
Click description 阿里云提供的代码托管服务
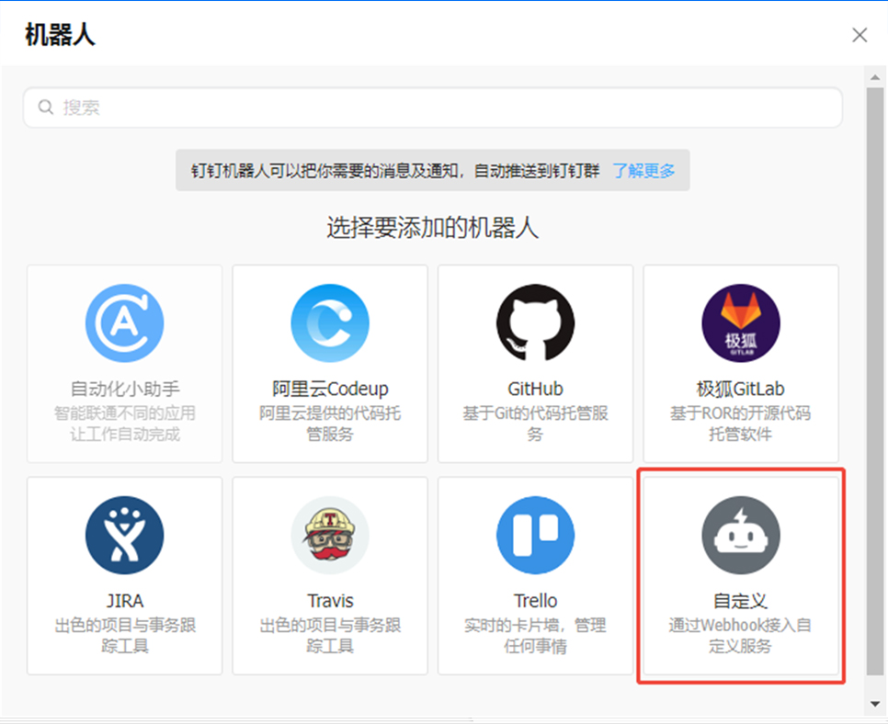[x=330, y=424]
